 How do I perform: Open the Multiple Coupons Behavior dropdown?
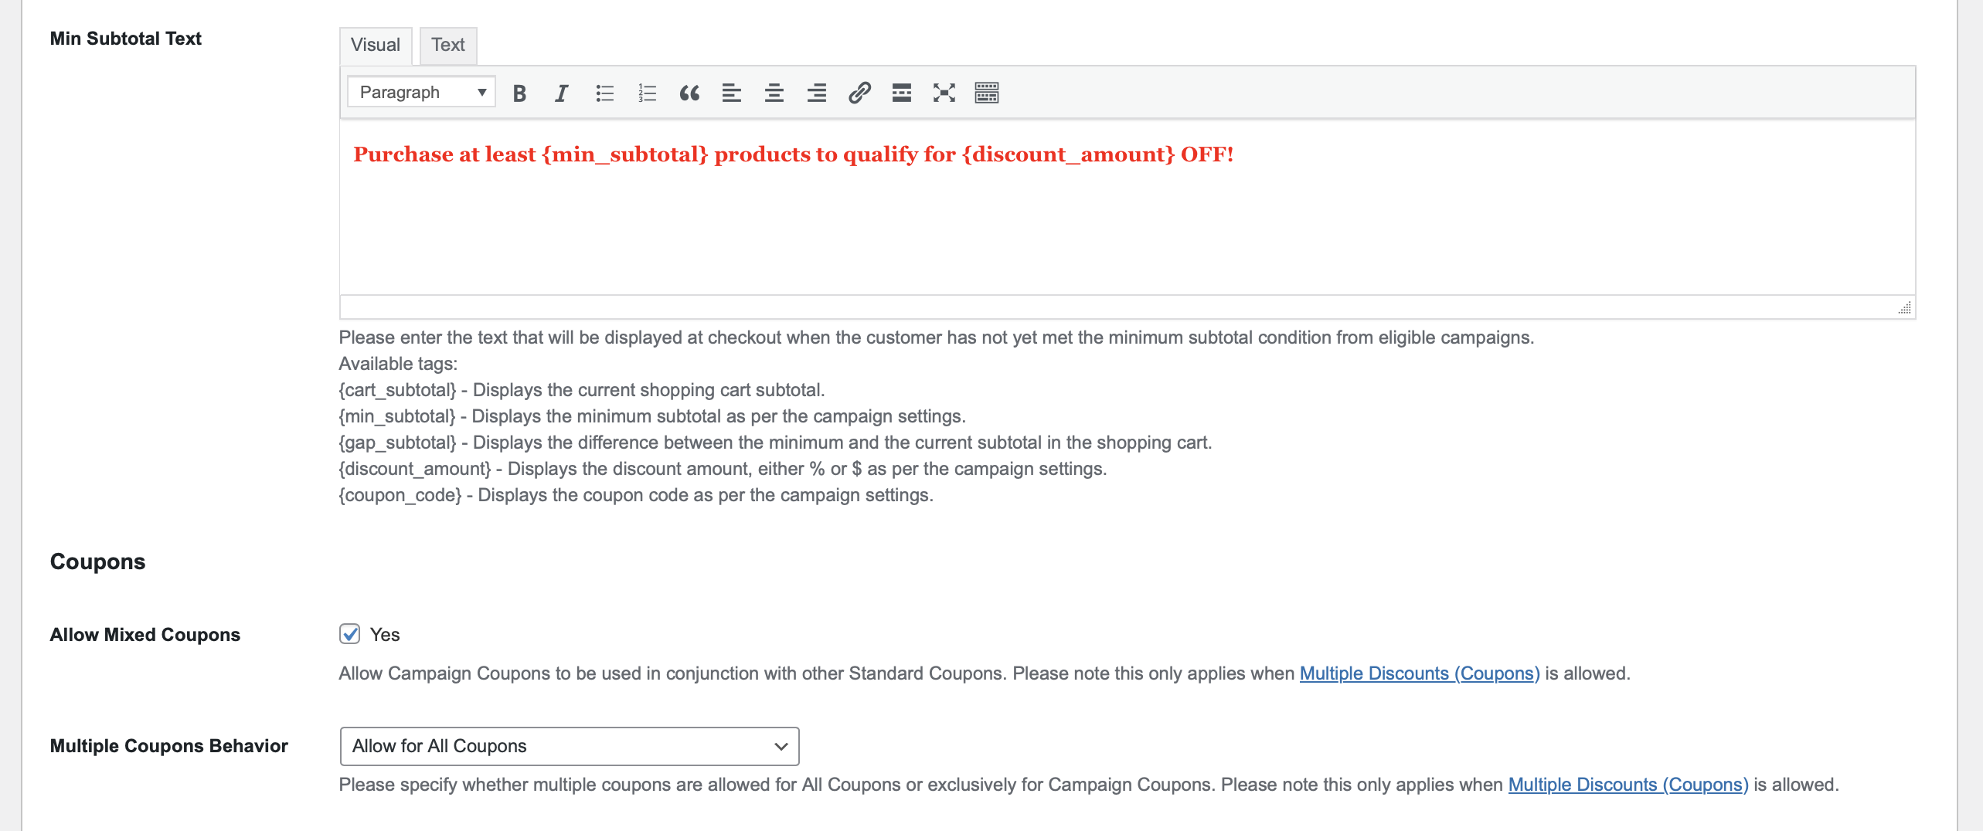[x=570, y=746]
